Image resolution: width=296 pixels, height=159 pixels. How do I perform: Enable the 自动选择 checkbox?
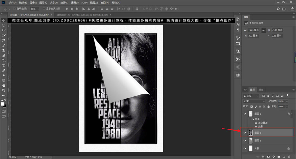[14, 9]
